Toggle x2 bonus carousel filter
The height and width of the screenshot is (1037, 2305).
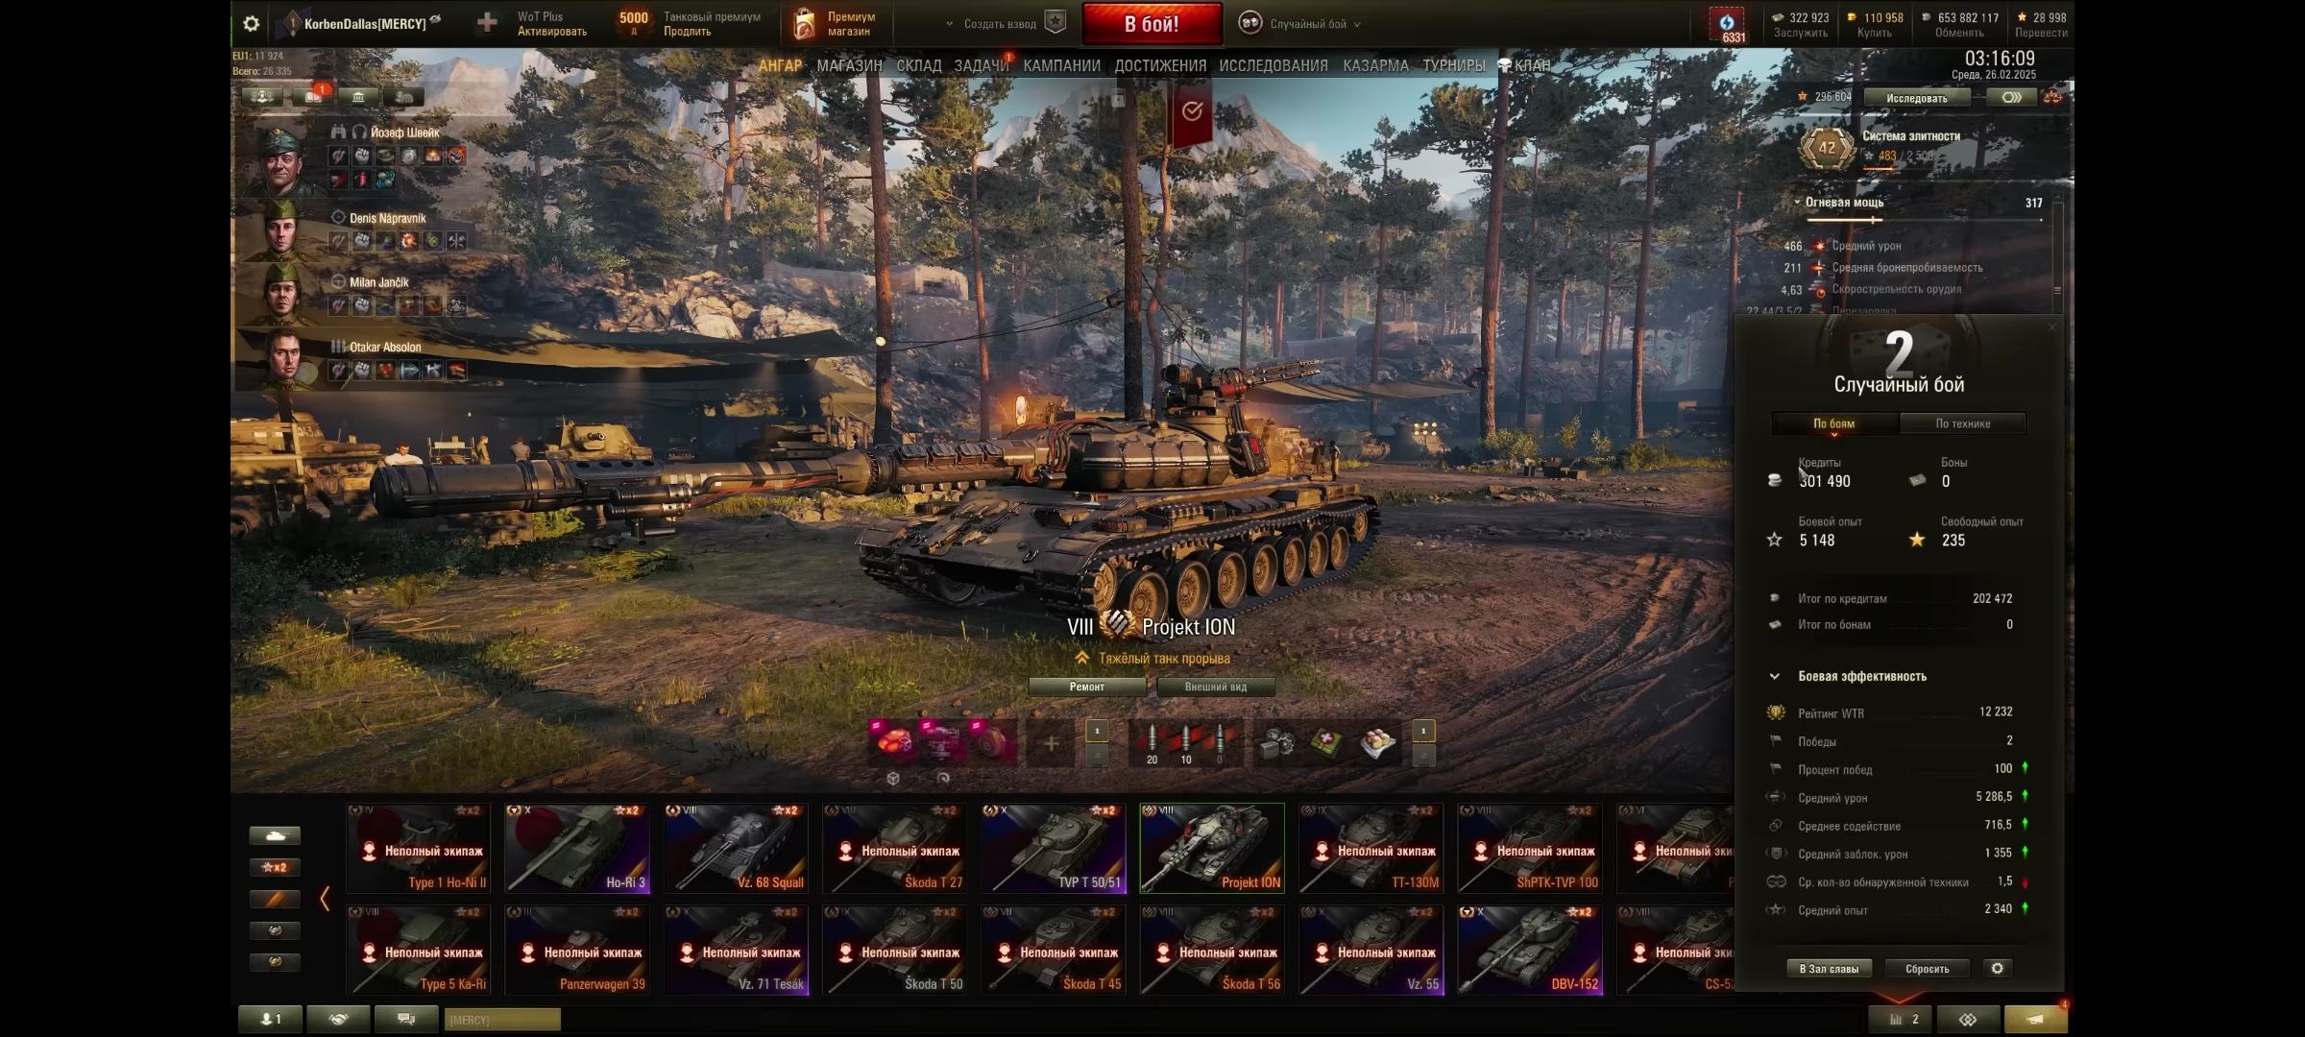click(x=275, y=867)
